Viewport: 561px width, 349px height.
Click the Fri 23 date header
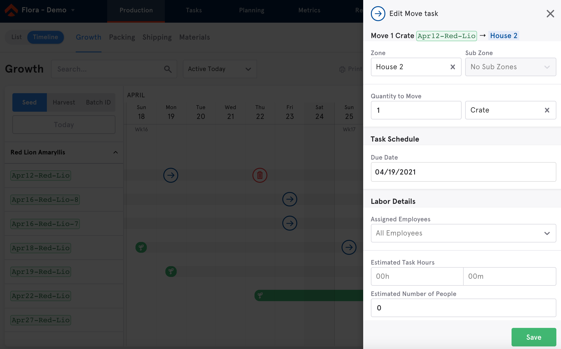290,112
